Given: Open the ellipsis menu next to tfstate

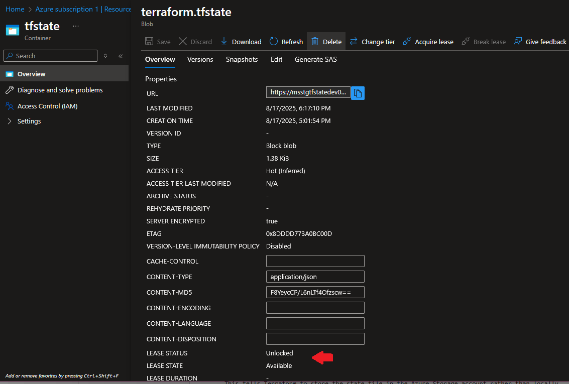Looking at the screenshot, I should click(76, 26).
